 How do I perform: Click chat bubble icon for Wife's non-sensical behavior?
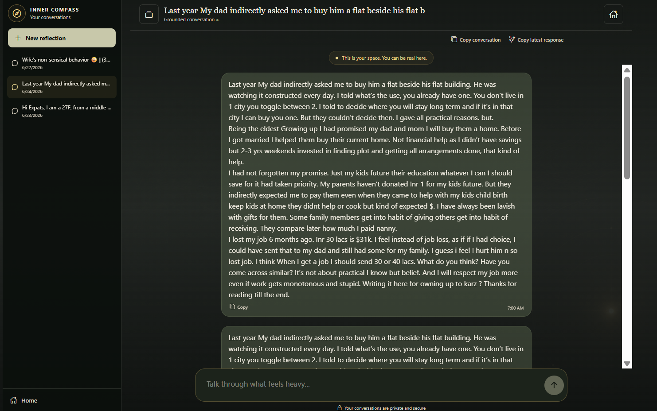pyautogui.click(x=15, y=63)
